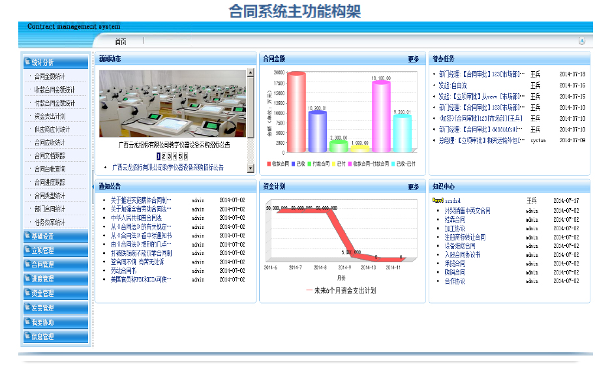The height and width of the screenshot is (379, 610).
Task: Click the cyan 已收-已付 legend swatch
Action: (x=393, y=164)
